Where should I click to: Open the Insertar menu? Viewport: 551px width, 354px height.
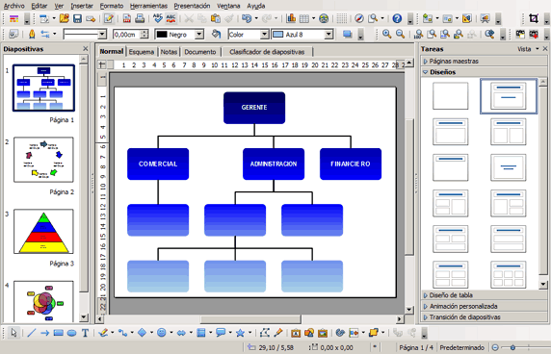[82, 6]
